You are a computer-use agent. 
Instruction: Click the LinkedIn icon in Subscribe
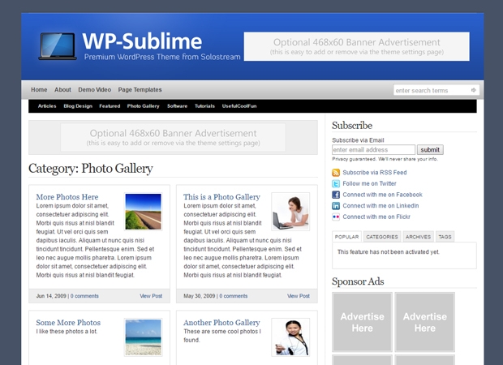coord(336,206)
